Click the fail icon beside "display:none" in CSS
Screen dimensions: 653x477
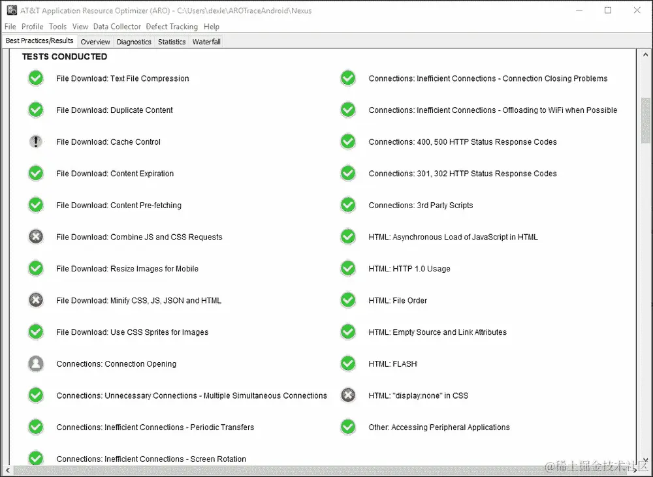[x=348, y=395]
